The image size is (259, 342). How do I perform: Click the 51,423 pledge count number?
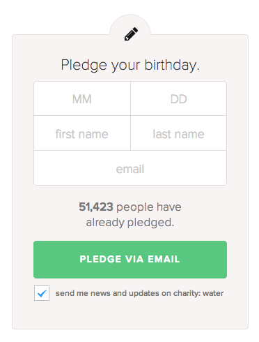click(x=96, y=207)
